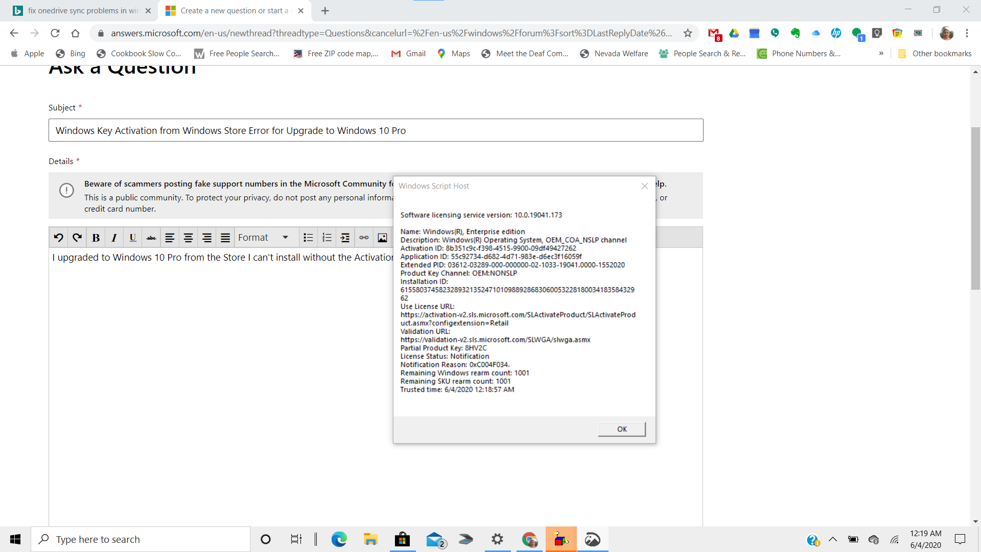Open the Evernote extension
The image size is (981, 552).
[795, 33]
